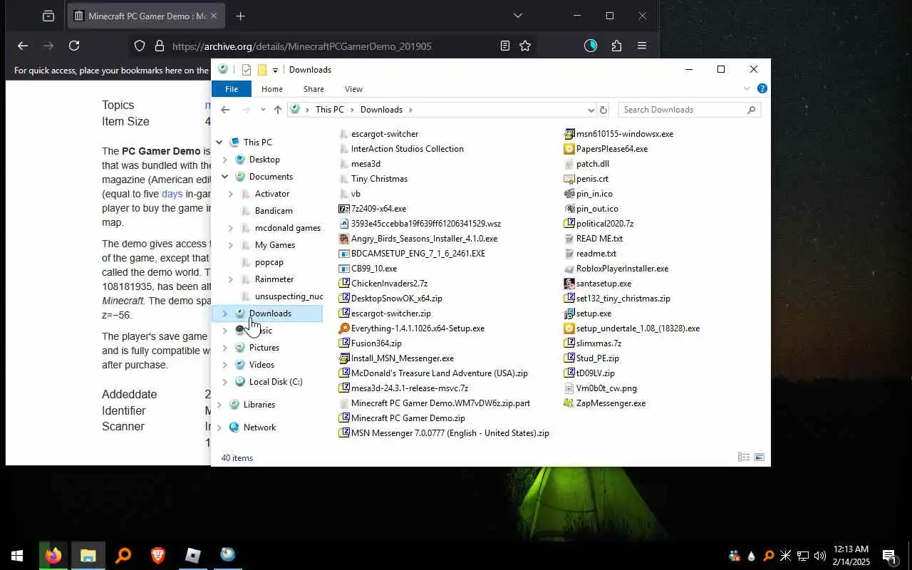912x570 pixels.
Task: Expand the Activator folder node
Action: pos(230,194)
